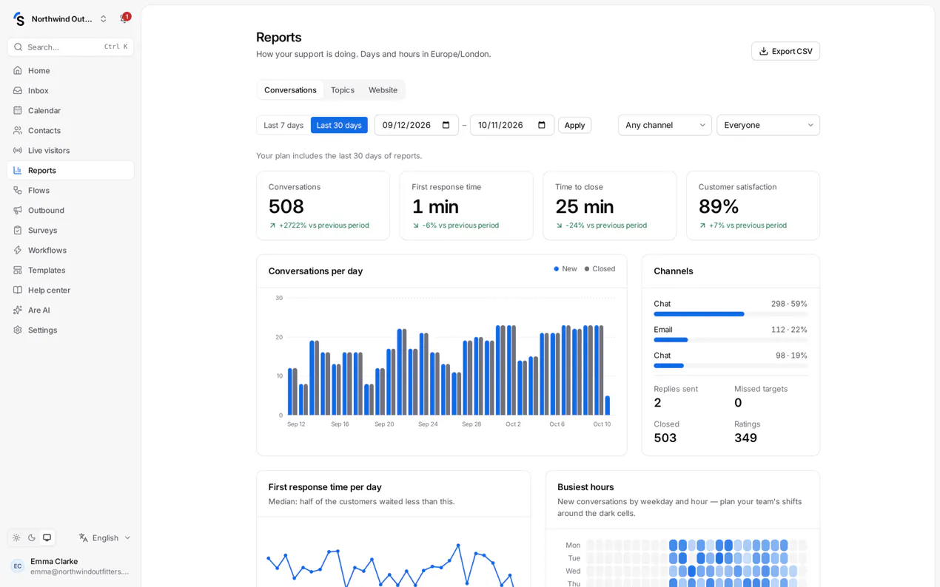Image resolution: width=940 pixels, height=587 pixels.
Task: Click the Chat 59% channel progress bar
Action: (731, 314)
